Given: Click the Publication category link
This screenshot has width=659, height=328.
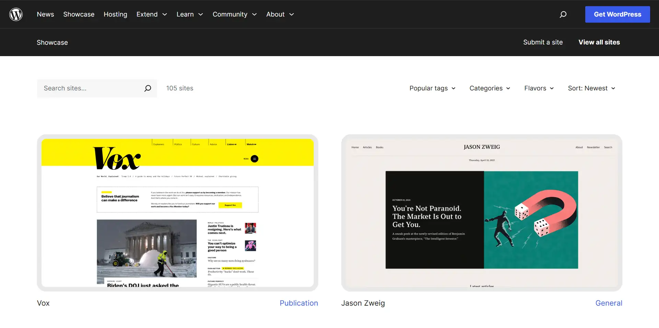Looking at the screenshot, I should pyautogui.click(x=299, y=303).
